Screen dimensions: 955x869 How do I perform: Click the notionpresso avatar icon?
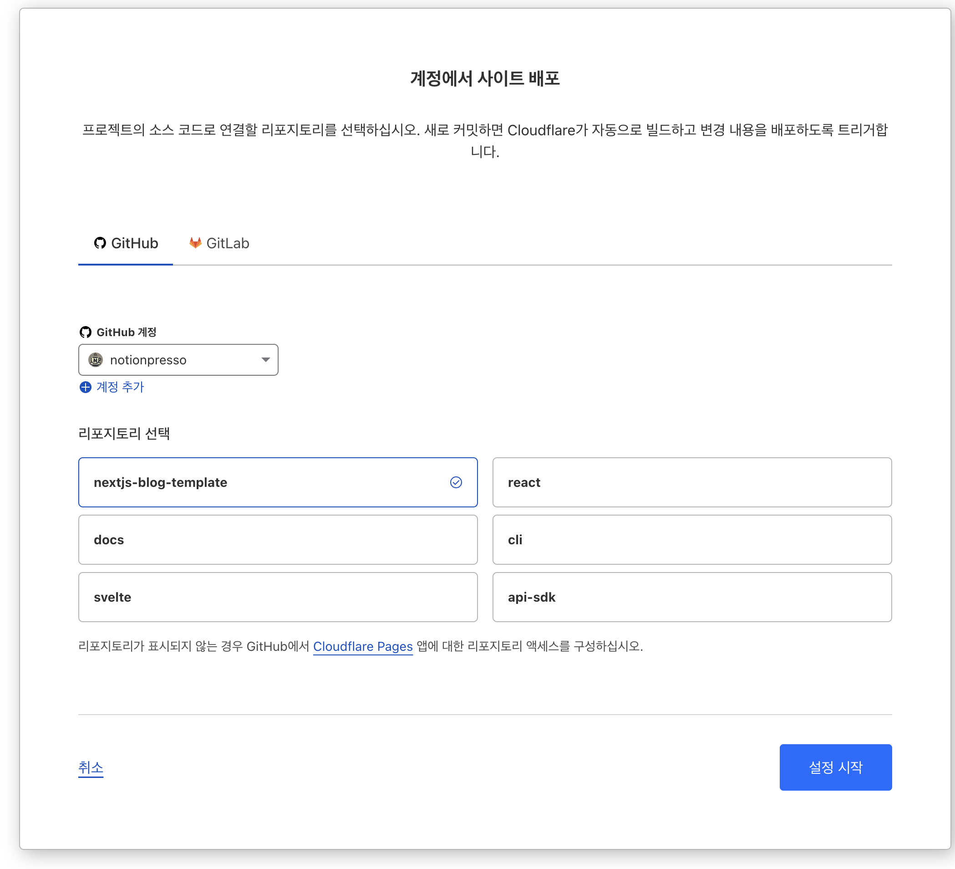pos(96,360)
